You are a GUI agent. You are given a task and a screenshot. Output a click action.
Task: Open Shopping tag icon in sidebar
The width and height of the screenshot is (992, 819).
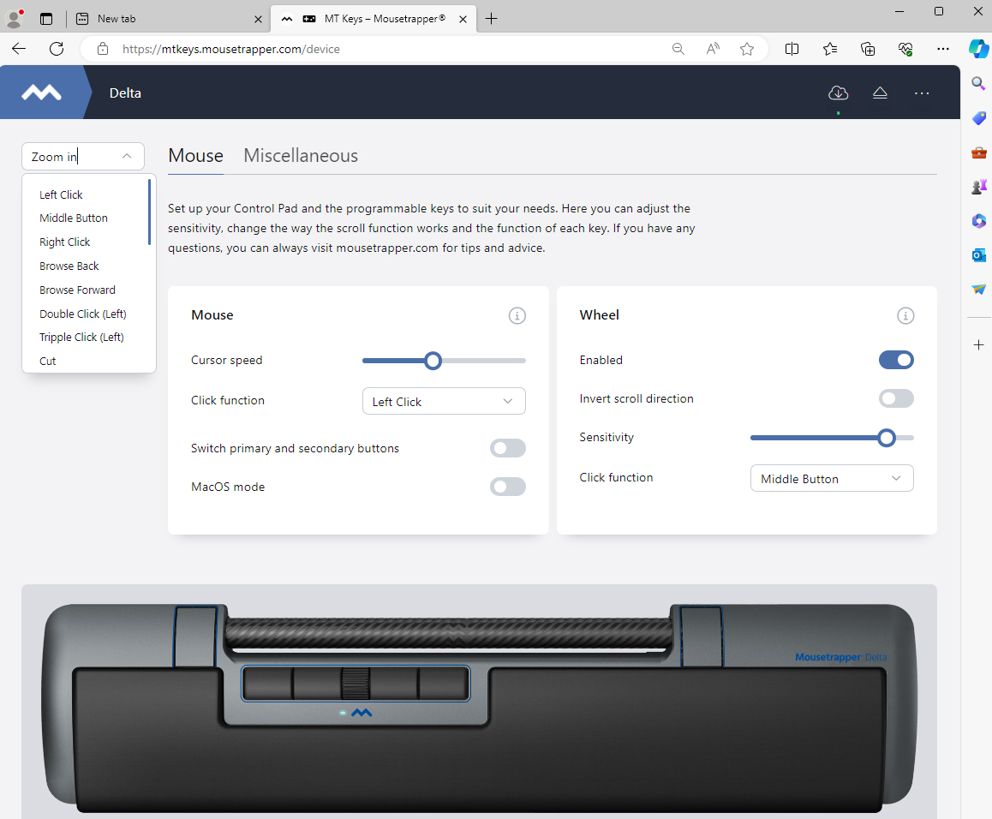[x=978, y=117]
